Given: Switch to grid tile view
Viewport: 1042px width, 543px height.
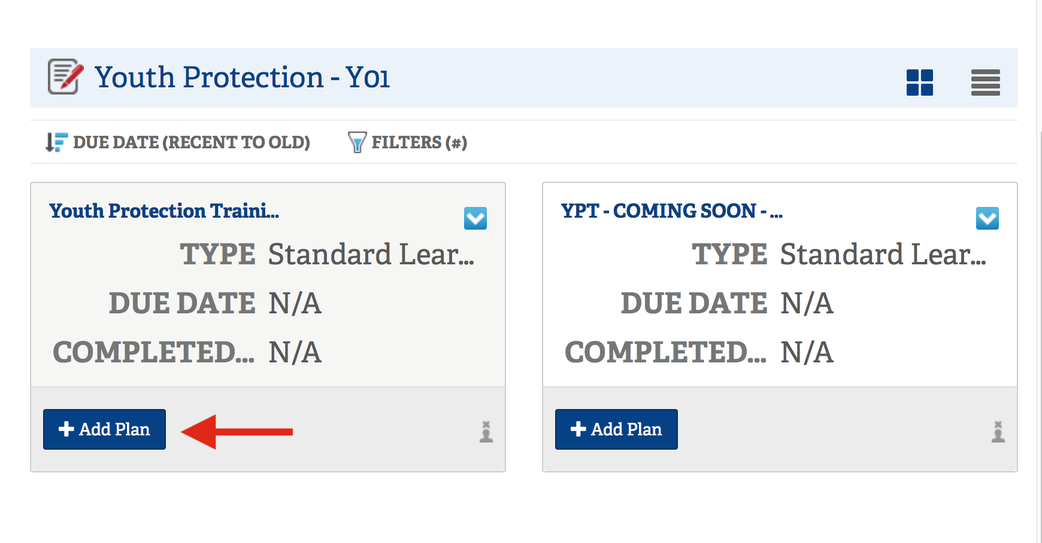Looking at the screenshot, I should coord(919,83).
